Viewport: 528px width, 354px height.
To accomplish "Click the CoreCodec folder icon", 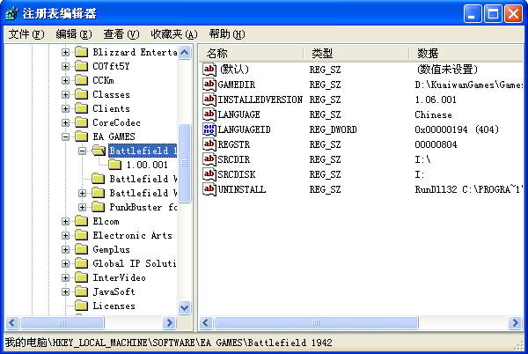I will pyautogui.click(x=81, y=122).
